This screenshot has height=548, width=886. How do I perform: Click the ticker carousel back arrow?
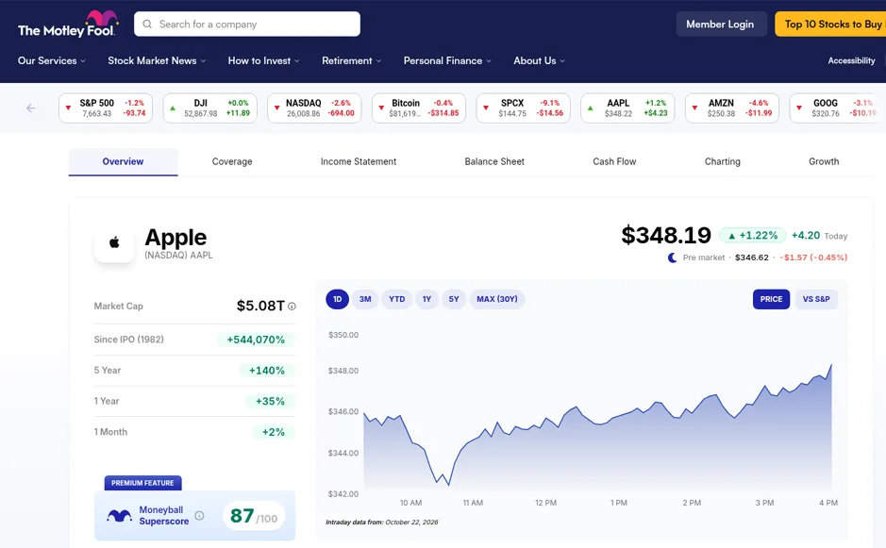[x=30, y=108]
